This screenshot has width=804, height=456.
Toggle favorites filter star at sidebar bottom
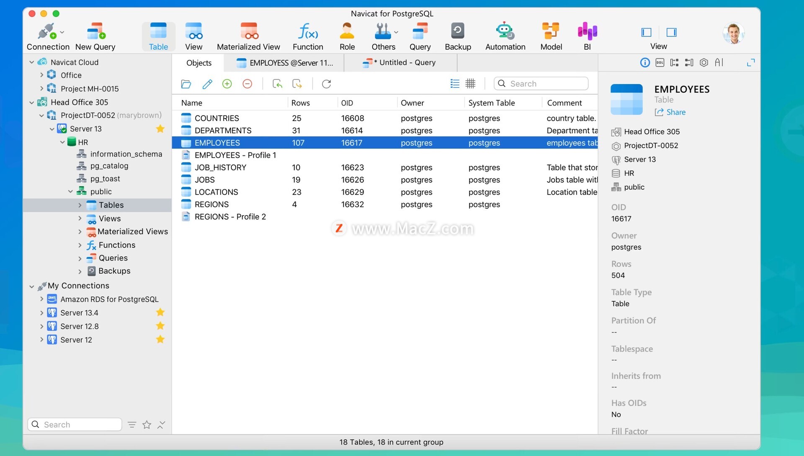coord(147,425)
